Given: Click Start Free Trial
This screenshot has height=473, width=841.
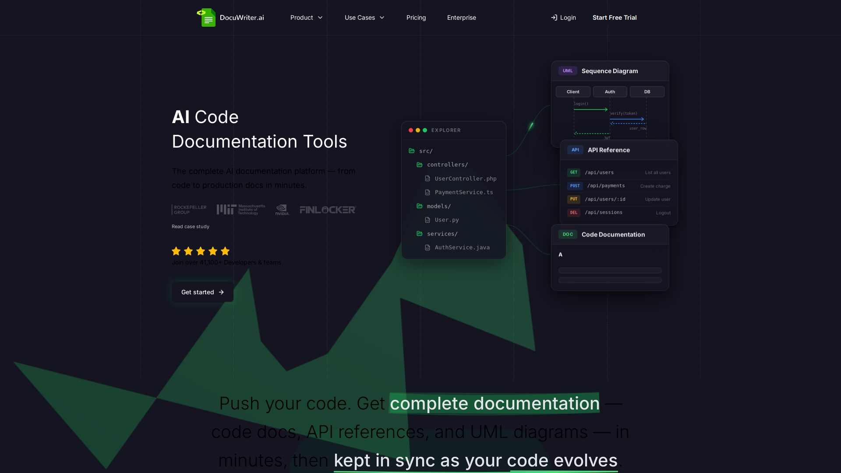Looking at the screenshot, I should pos(615,18).
